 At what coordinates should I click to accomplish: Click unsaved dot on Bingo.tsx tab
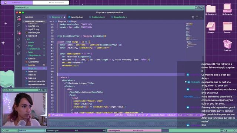[64, 17]
